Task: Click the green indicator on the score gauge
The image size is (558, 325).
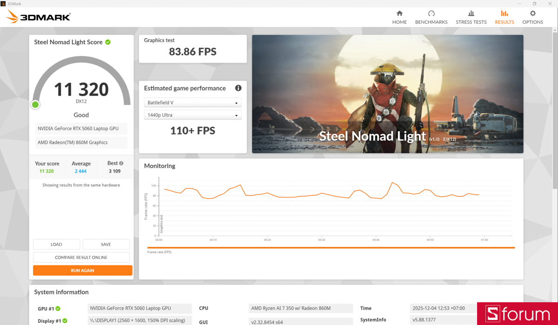Action: (35, 104)
